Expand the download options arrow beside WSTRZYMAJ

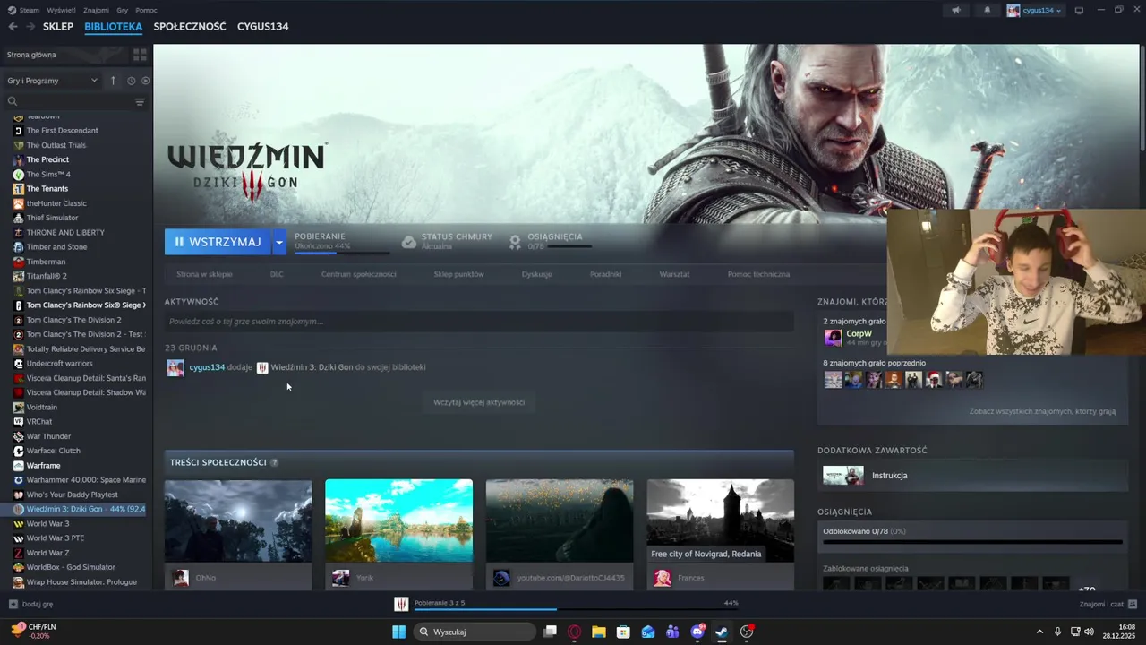click(279, 242)
